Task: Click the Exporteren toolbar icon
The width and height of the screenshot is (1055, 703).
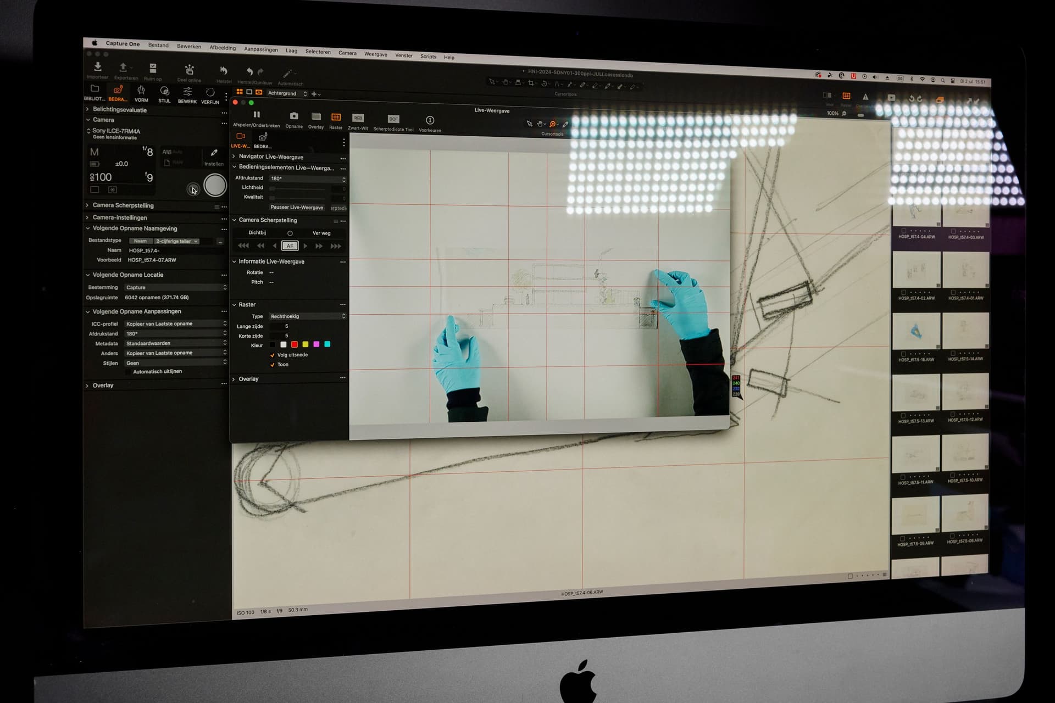Action: click(x=123, y=68)
